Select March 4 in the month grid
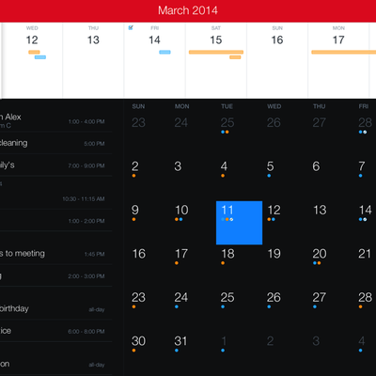 [x=224, y=166]
